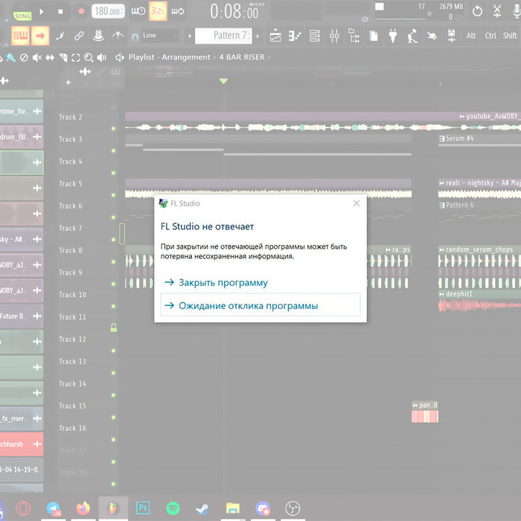This screenshot has width=521, height=521.
Task: Click 'Закрыть программу' in the dialog
Action: point(223,283)
